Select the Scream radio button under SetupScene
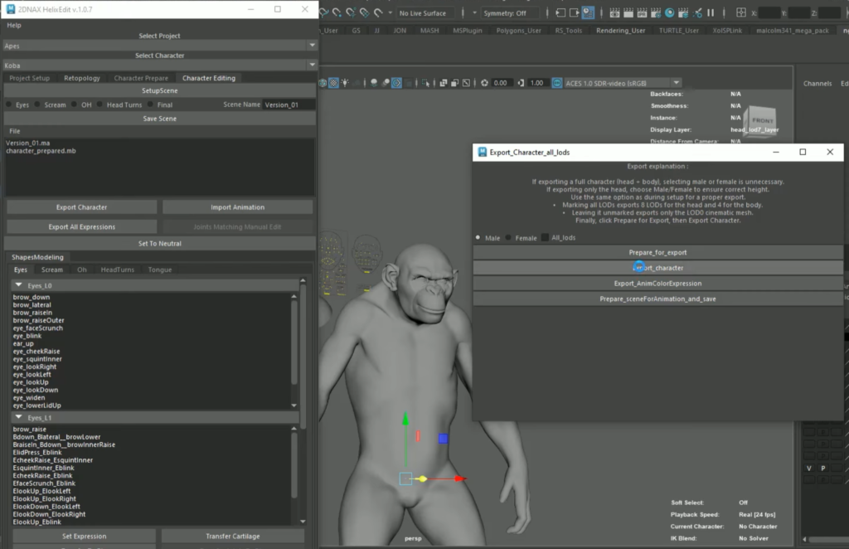 [37, 105]
